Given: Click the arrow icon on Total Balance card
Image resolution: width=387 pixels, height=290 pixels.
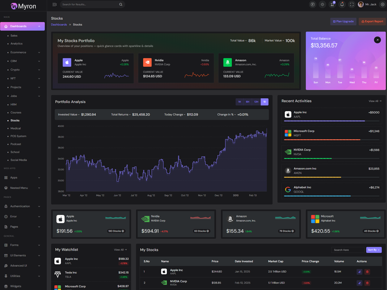Looking at the screenshot, I should coord(377,40).
